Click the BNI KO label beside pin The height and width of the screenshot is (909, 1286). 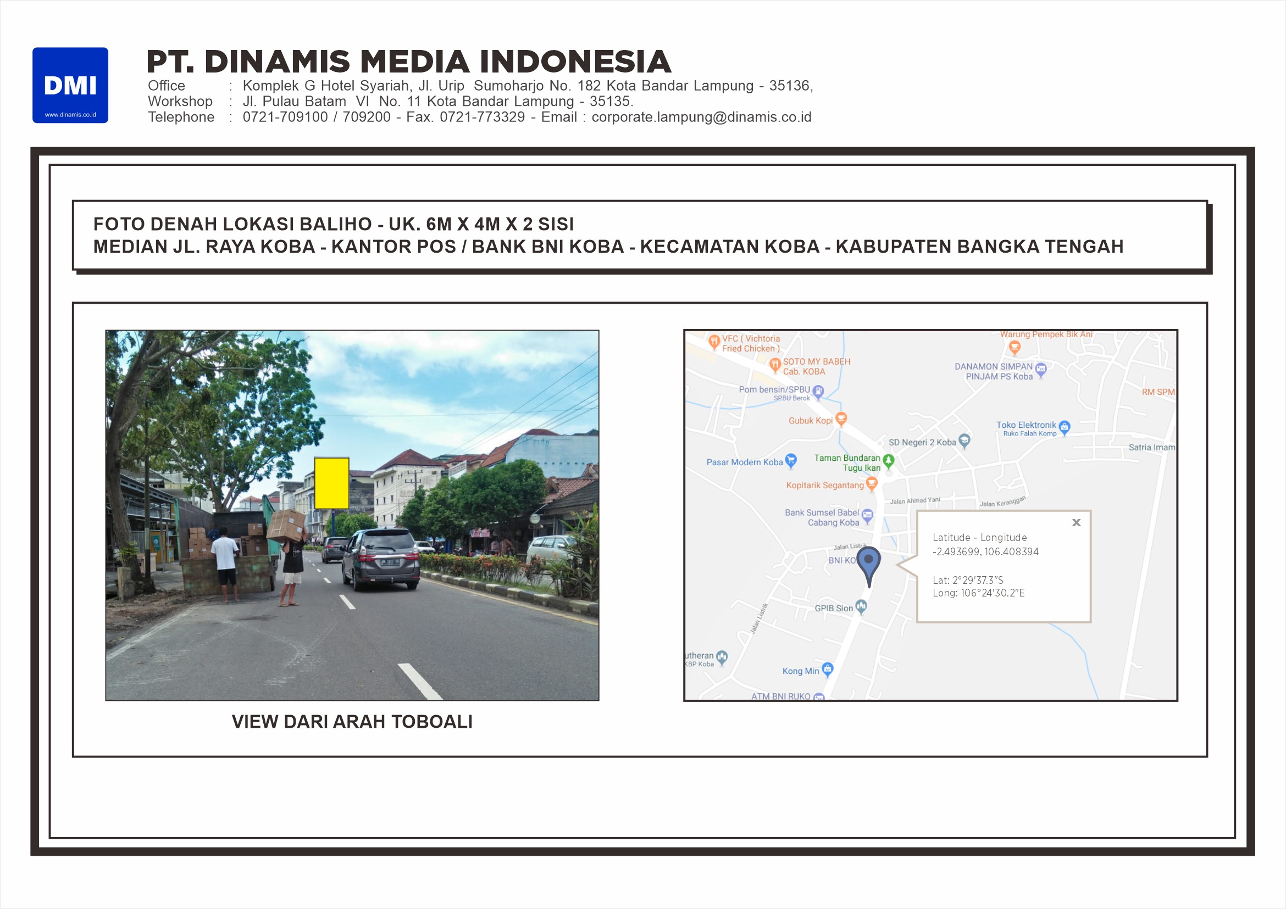842,560
